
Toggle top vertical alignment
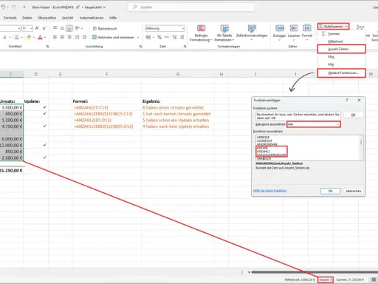pos(55,28)
